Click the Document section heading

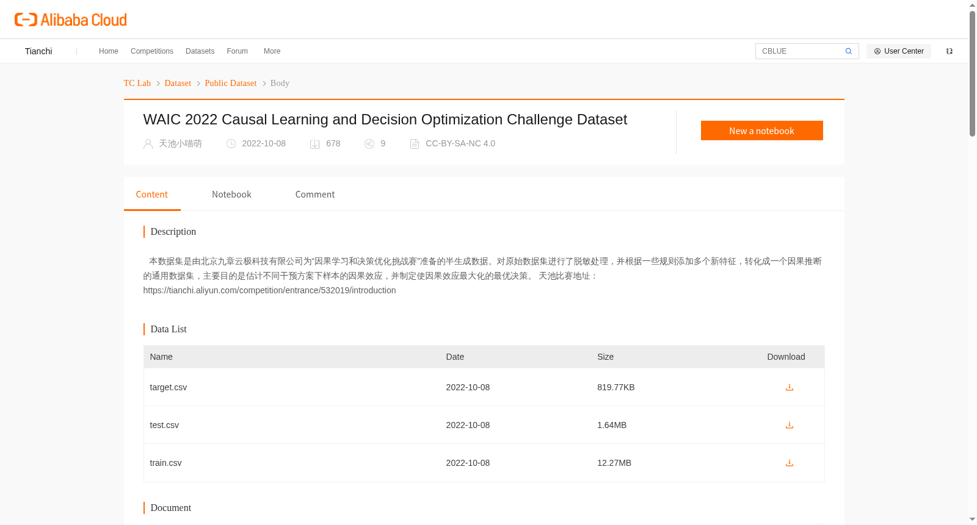pos(171,508)
